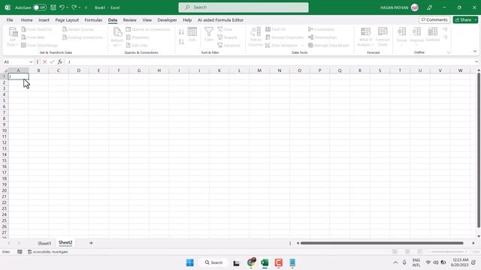
Task: Open the Page Layout tab
Action: (67, 20)
